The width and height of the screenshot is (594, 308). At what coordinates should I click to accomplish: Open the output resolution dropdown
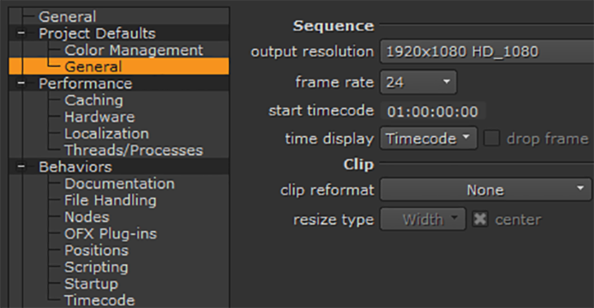pyautogui.click(x=485, y=51)
